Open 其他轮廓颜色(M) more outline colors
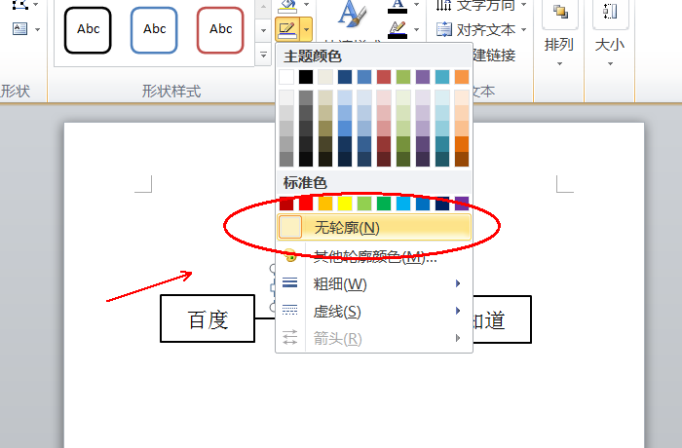 (x=374, y=256)
